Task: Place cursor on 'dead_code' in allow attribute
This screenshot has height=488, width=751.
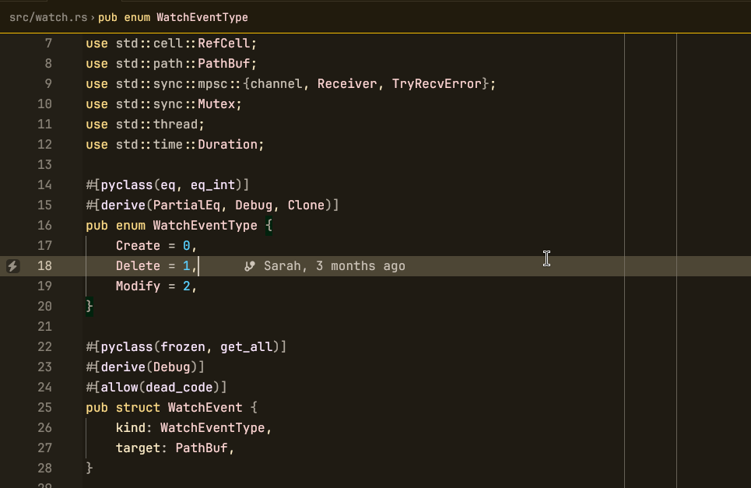Action: [179, 387]
